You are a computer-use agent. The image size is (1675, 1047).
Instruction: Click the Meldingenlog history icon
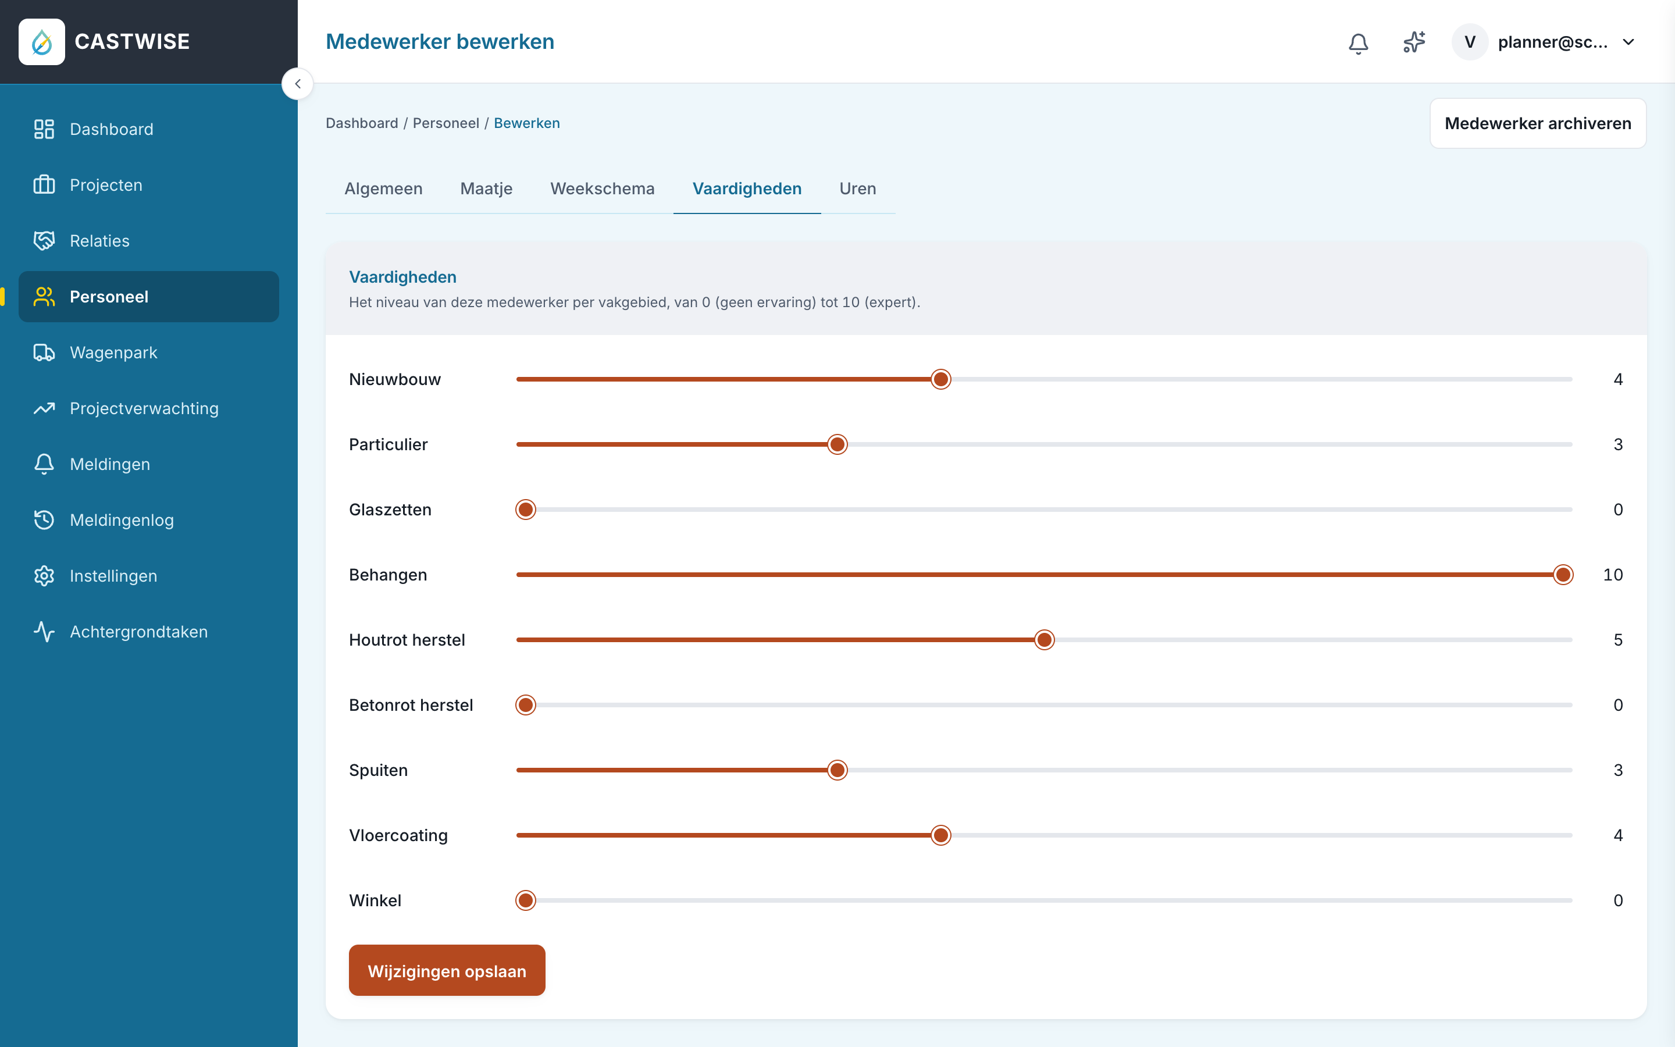pos(44,520)
